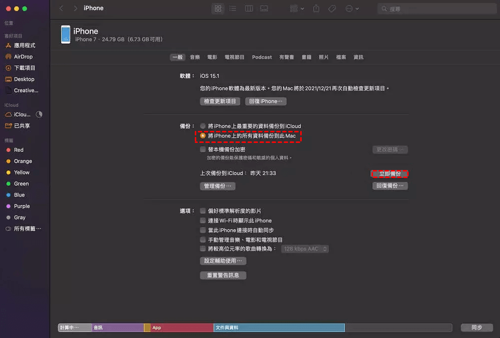Open AirDrop in the sidebar
The height and width of the screenshot is (338, 500).
(x=23, y=57)
